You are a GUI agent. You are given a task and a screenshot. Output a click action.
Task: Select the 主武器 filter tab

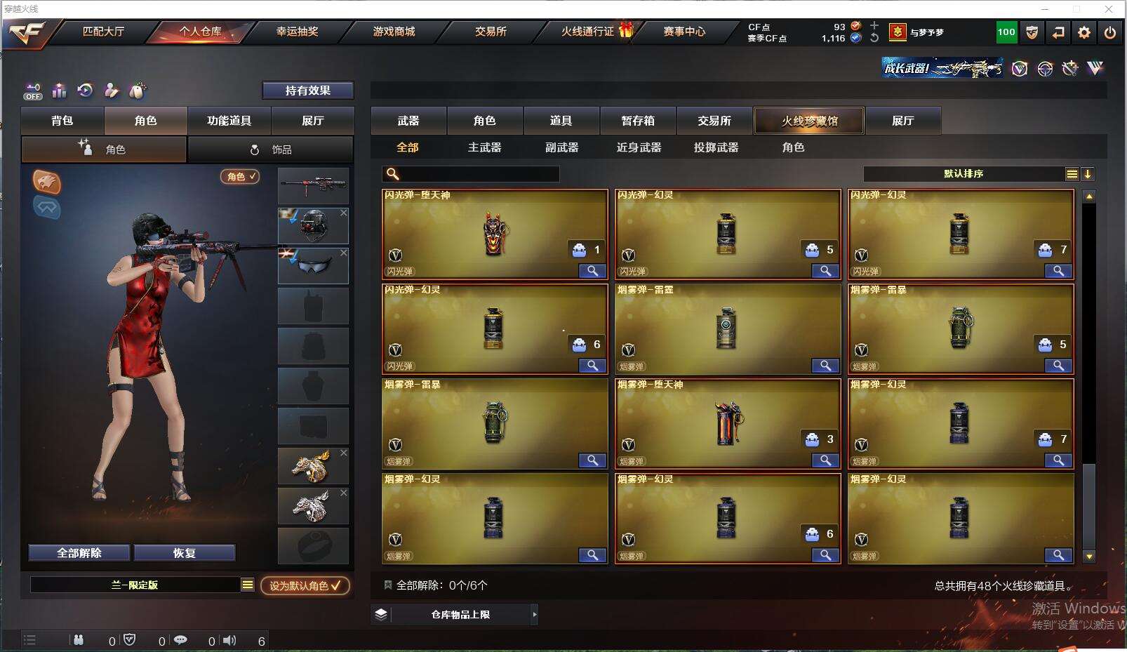[484, 147]
